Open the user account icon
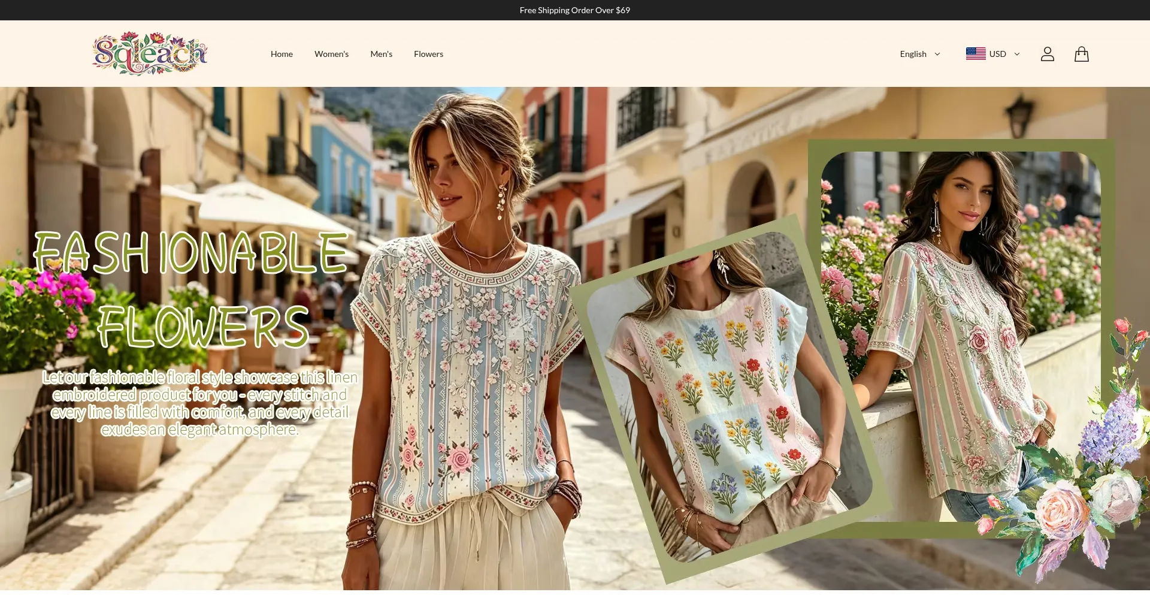Image resolution: width=1150 pixels, height=595 pixels. [1047, 54]
